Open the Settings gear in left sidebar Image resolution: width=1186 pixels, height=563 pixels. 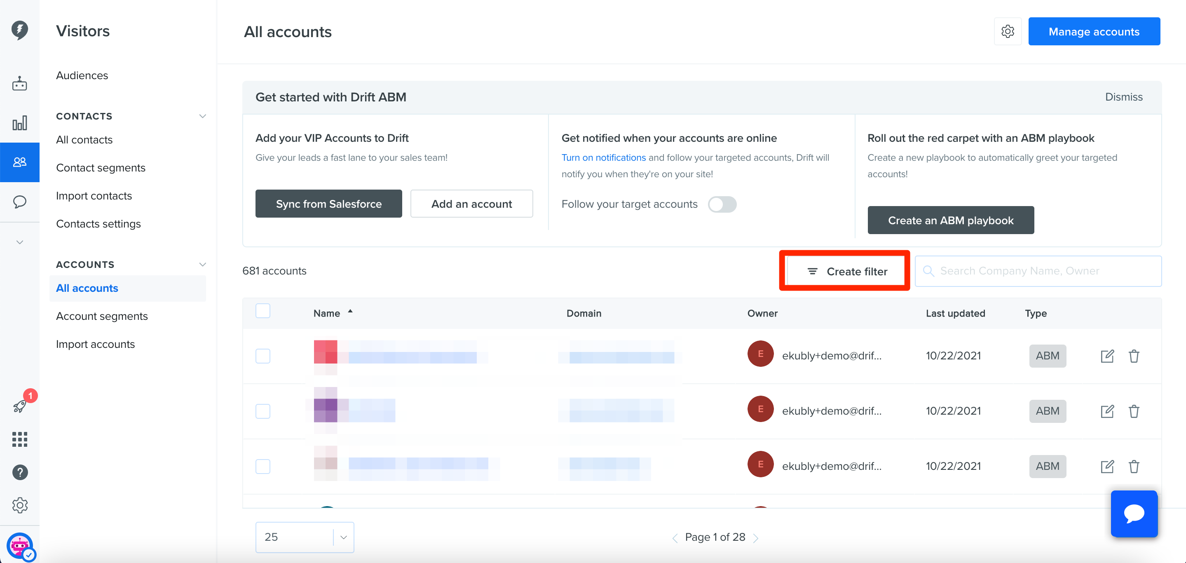pyautogui.click(x=19, y=505)
